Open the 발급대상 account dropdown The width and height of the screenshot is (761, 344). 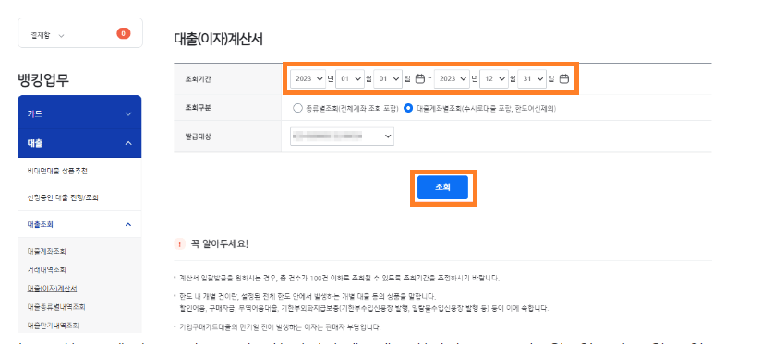(342, 136)
